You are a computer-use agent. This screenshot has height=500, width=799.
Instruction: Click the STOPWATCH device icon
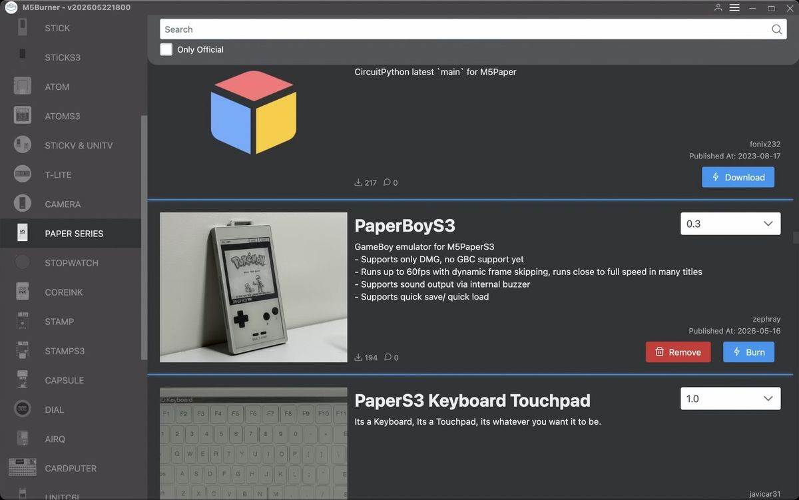23,262
